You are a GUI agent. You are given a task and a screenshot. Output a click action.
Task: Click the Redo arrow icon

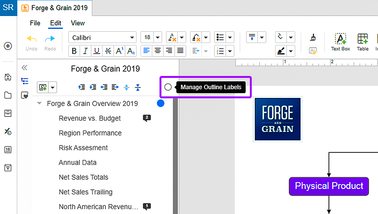50,39
